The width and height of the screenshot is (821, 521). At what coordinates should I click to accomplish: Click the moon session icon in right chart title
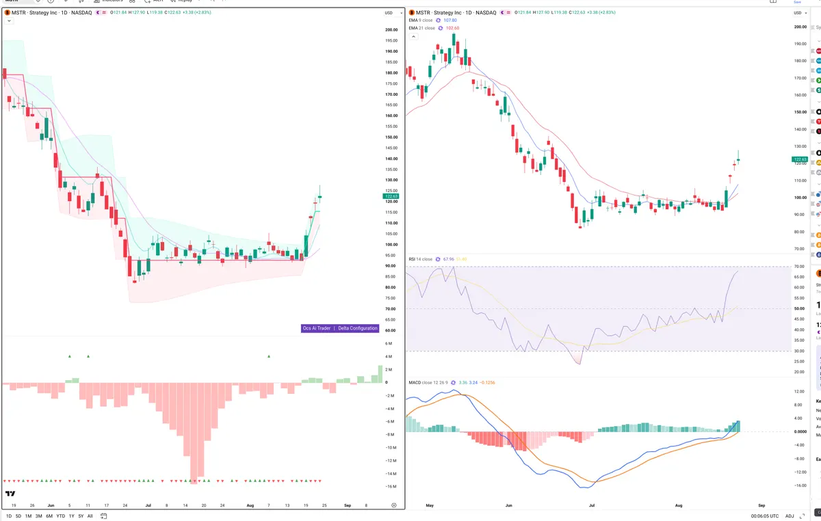(504, 13)
